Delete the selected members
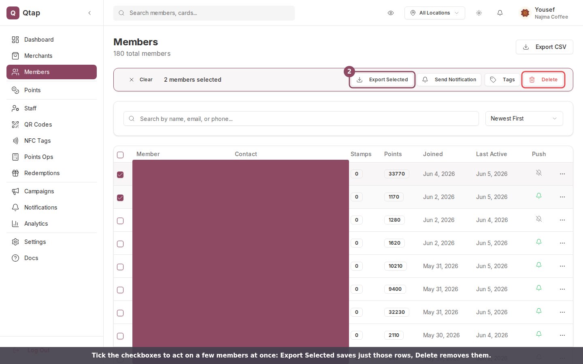The image size is (583, 364). point(543,80)
